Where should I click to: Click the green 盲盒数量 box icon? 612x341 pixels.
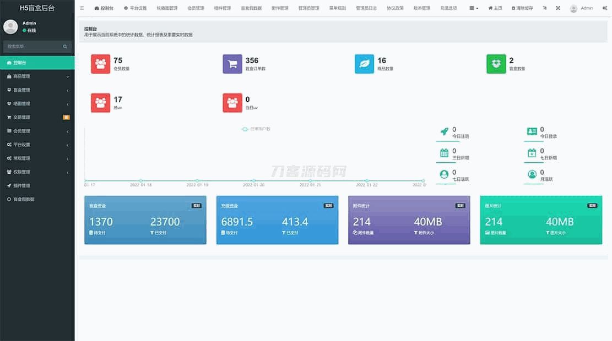click(496, 64)
